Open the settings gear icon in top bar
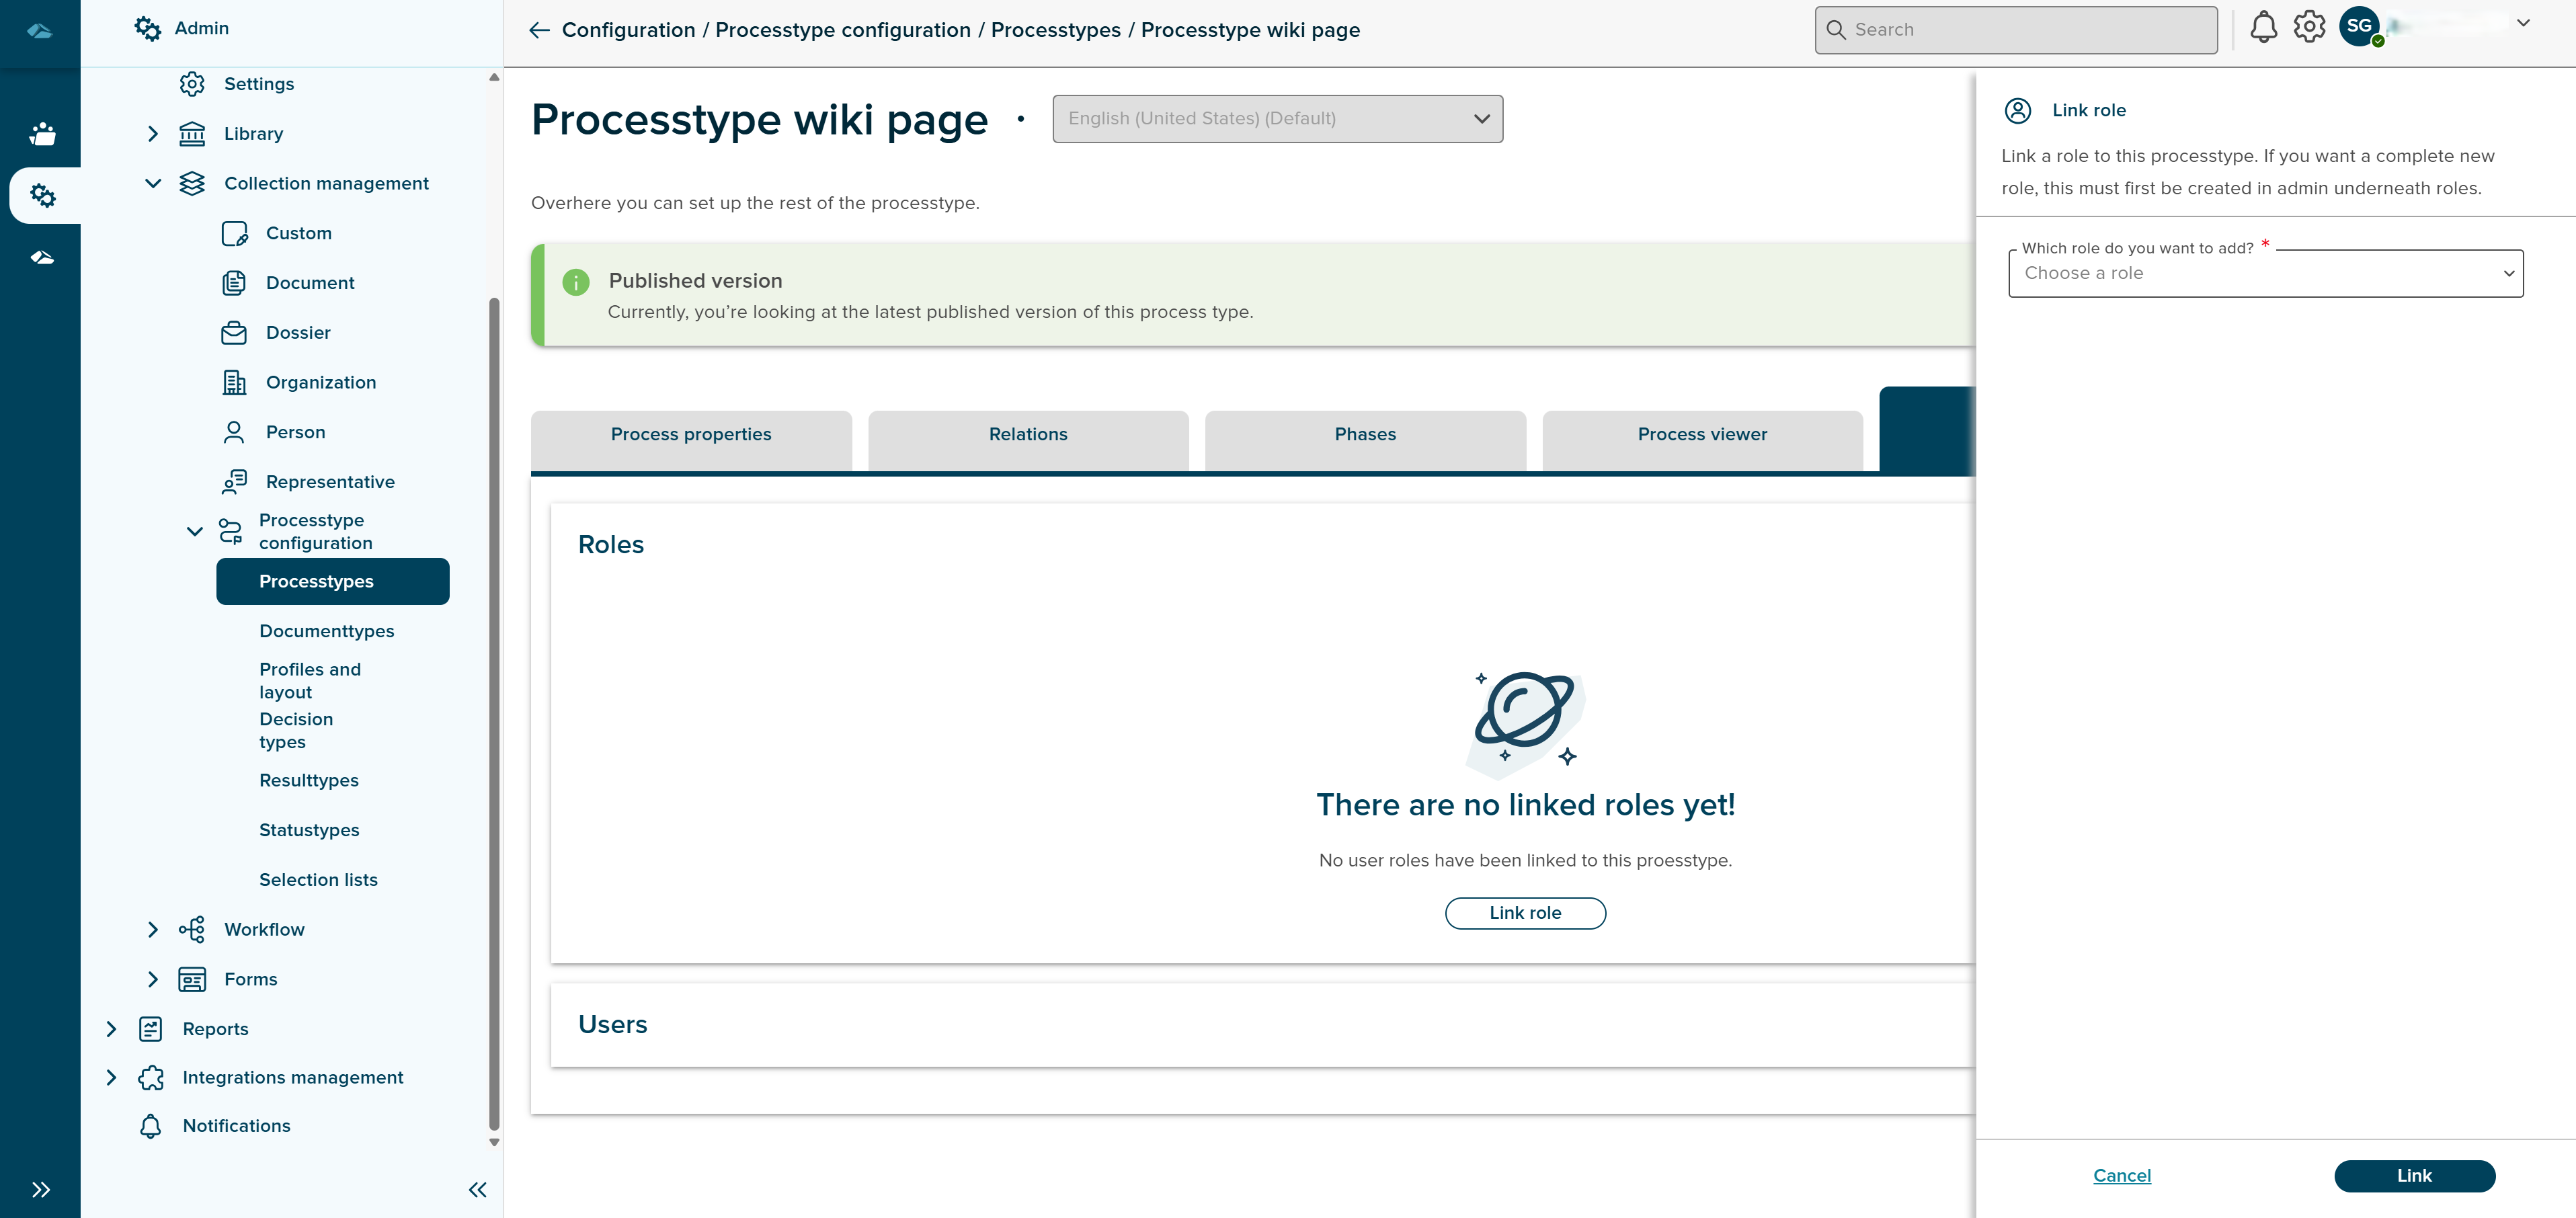 click(2309, 28)
